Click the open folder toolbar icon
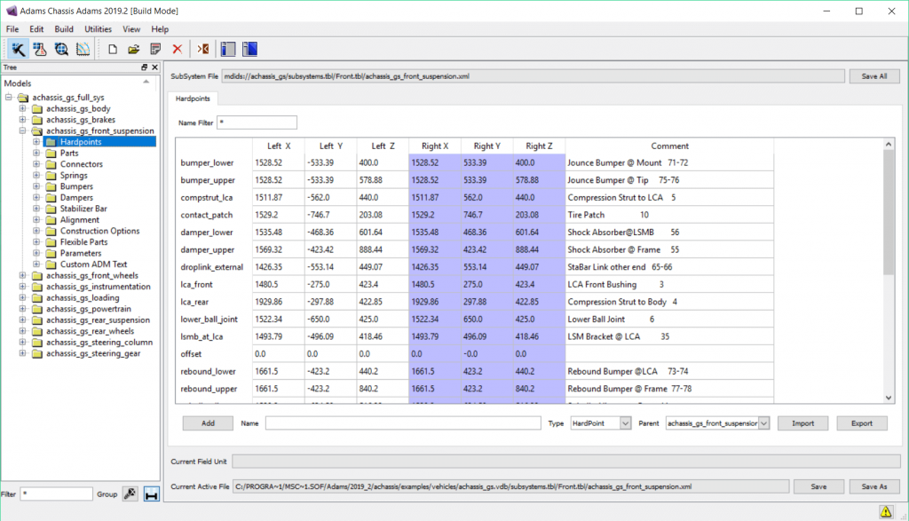 click(134, 50)
